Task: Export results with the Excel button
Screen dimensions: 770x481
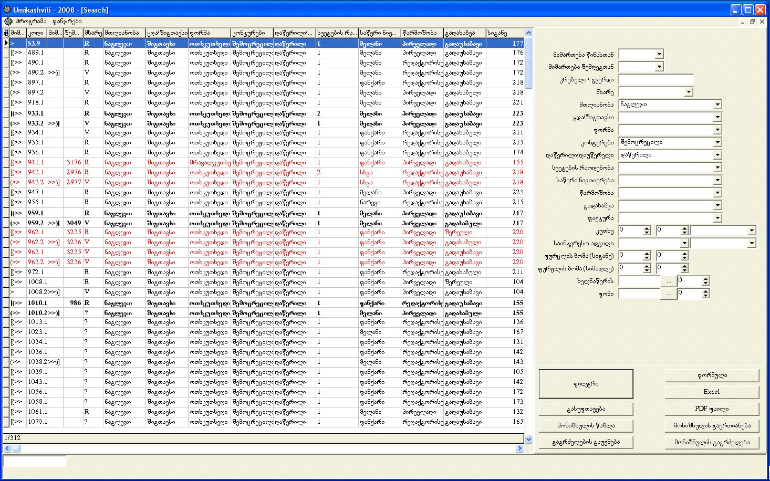Action: [712, 392]
